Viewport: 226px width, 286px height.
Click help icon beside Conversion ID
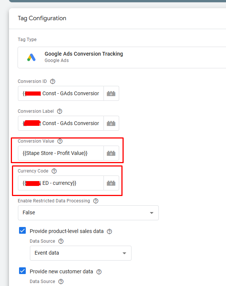click(53, 81)
